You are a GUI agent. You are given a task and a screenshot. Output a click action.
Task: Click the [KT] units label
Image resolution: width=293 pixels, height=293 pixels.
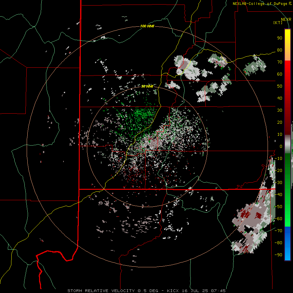(278, 22)
